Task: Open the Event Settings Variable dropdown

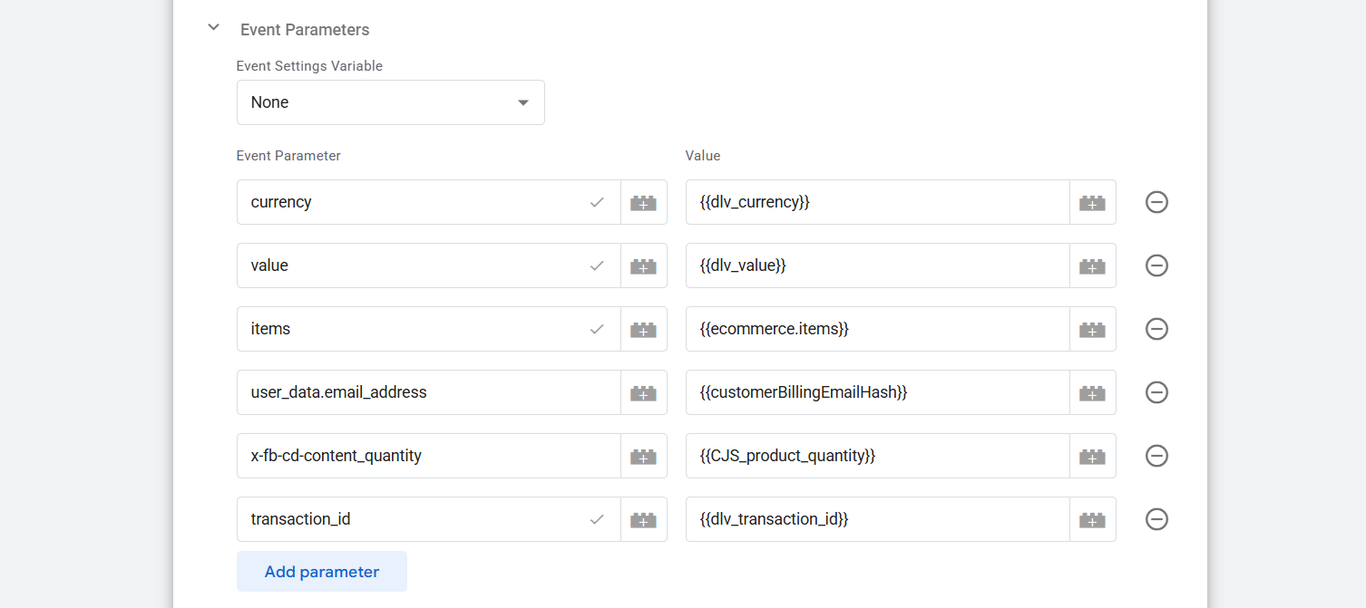Action: coord(390,102)
